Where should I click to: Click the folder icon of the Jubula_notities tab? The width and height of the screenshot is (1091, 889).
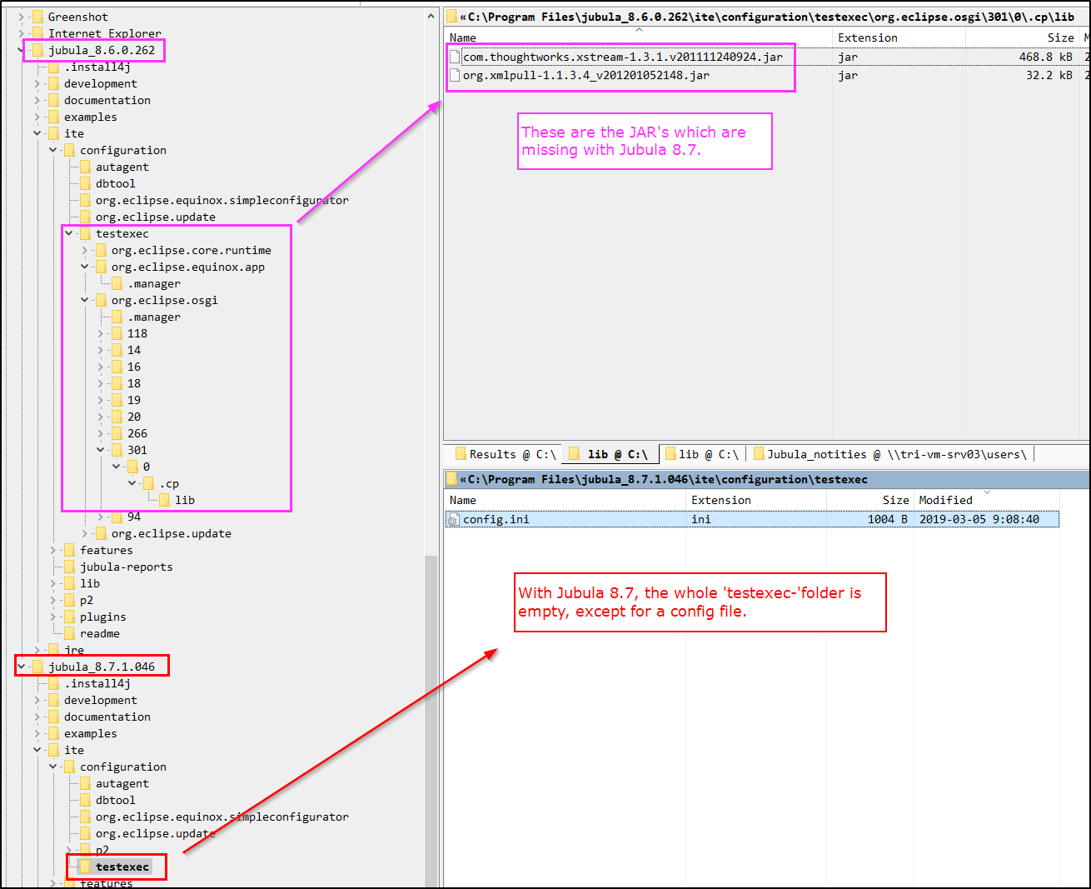coord(759,454)
